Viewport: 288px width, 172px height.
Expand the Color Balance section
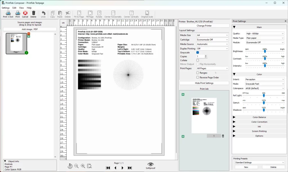click(x=259, y=117)
